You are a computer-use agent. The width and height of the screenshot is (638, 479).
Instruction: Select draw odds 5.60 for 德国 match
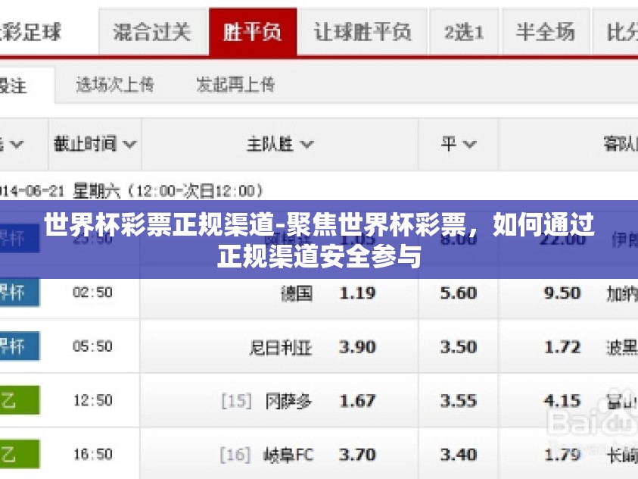coord(458,293)
